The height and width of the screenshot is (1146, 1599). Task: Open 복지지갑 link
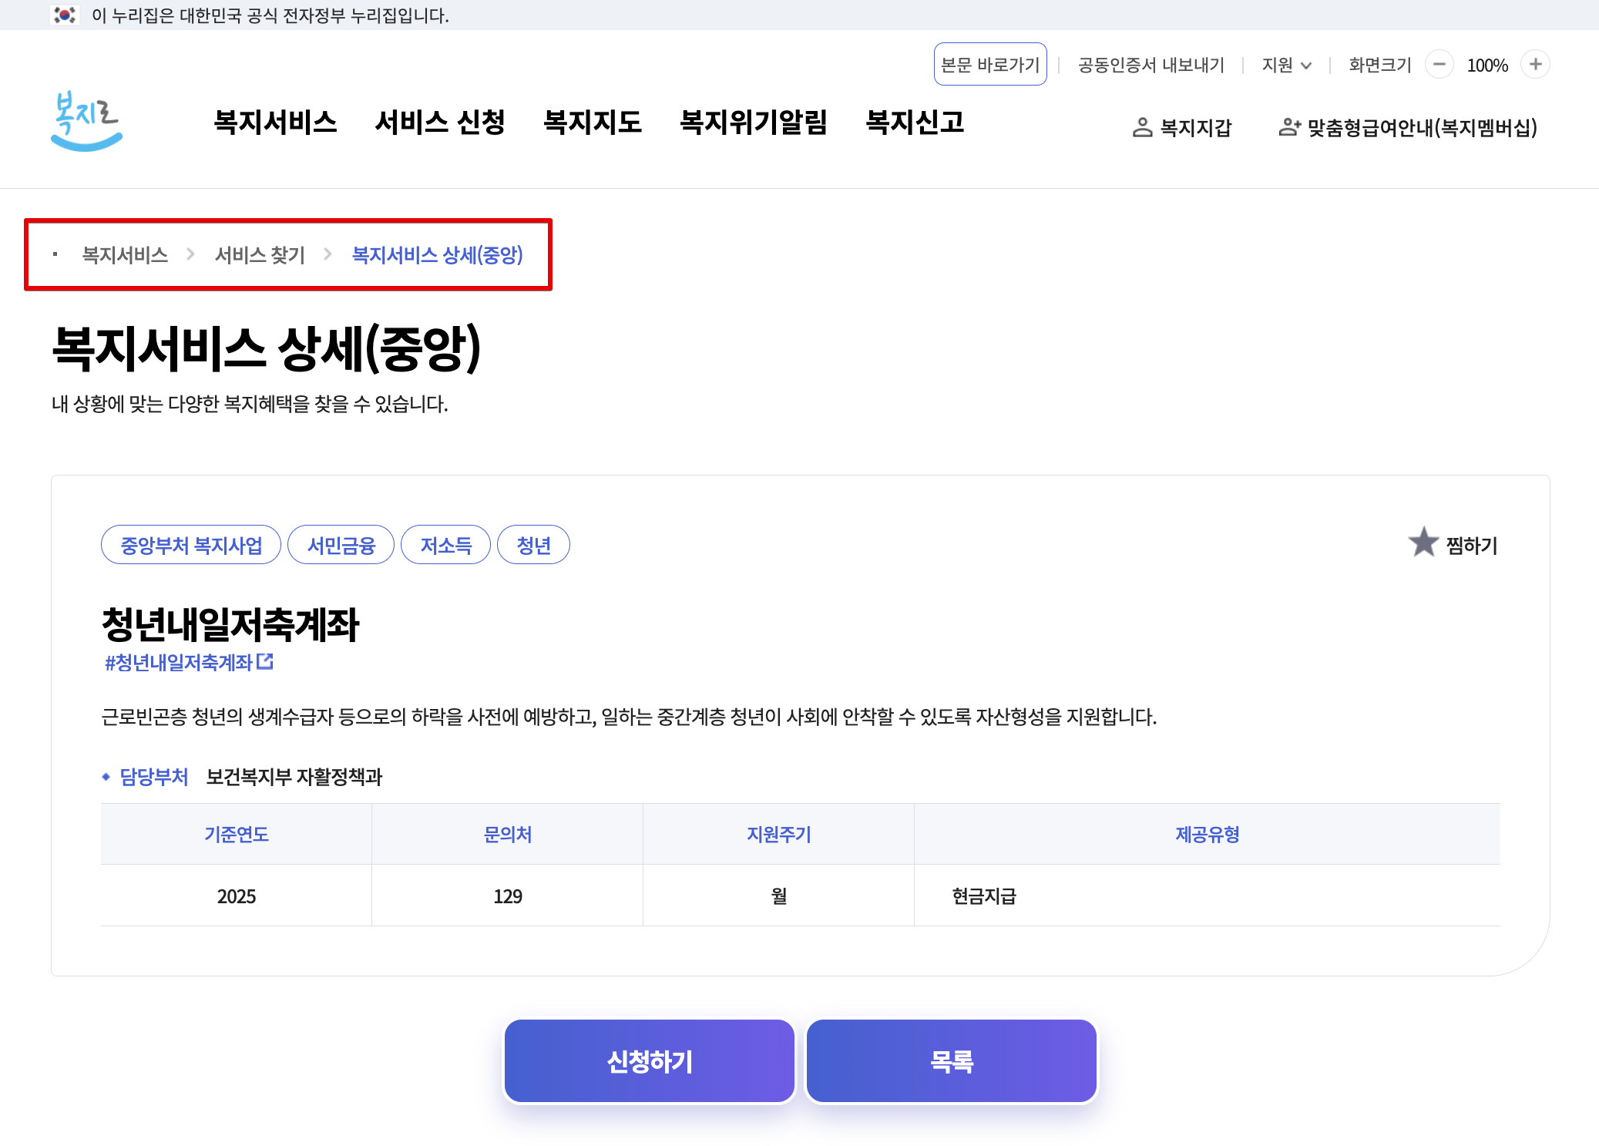coord(1182,128)
